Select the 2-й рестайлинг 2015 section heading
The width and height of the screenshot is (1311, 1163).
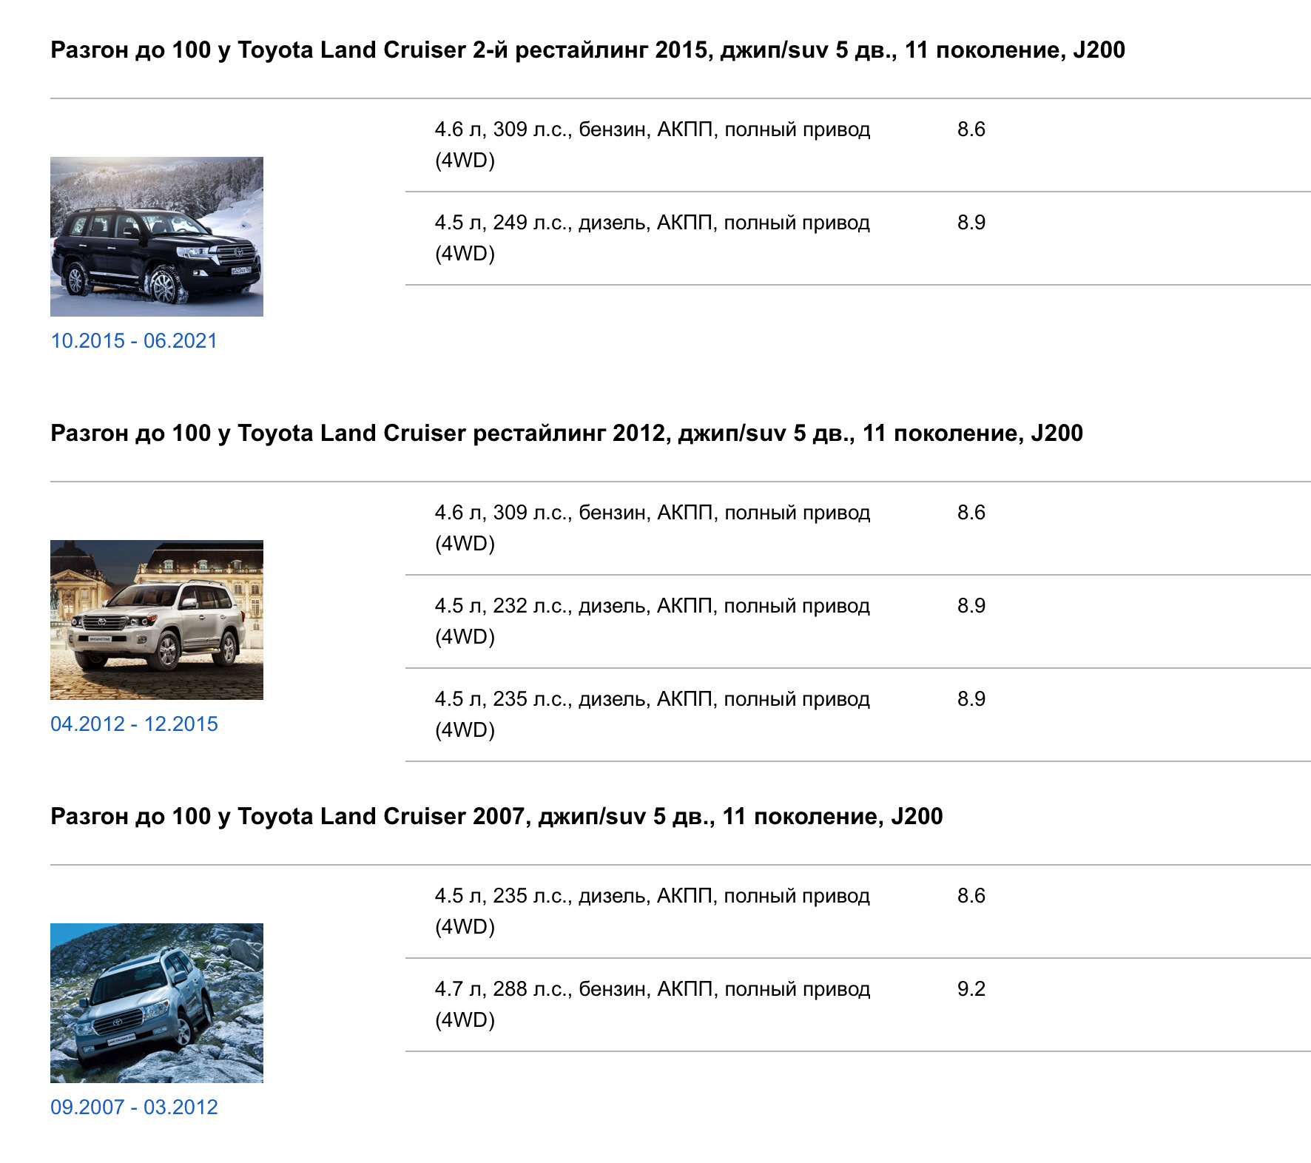point(587,50)
